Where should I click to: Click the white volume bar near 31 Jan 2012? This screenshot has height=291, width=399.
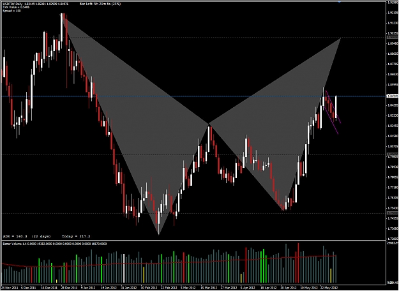(x=124, y=269)
